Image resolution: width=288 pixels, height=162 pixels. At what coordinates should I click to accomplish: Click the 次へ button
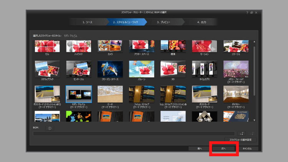[223, 148]
